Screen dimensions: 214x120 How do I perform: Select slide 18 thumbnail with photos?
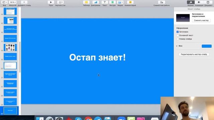10,47
